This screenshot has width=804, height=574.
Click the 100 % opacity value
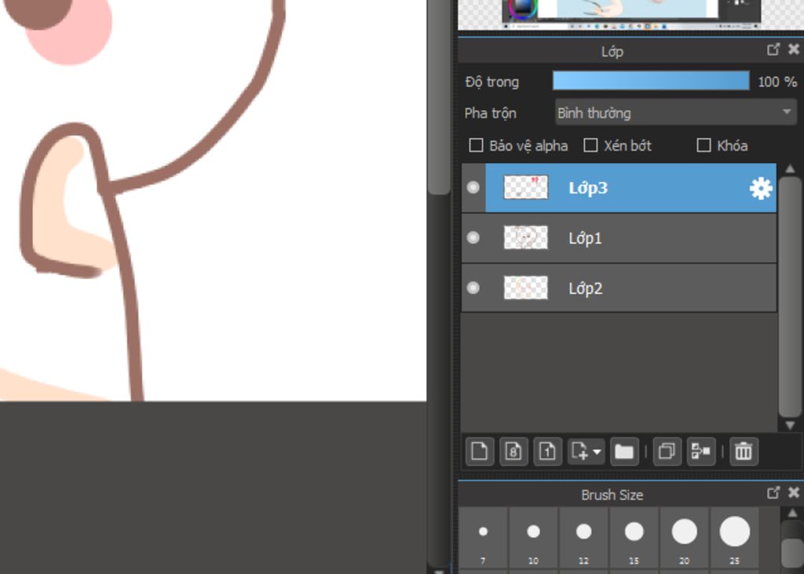(777, 82)
